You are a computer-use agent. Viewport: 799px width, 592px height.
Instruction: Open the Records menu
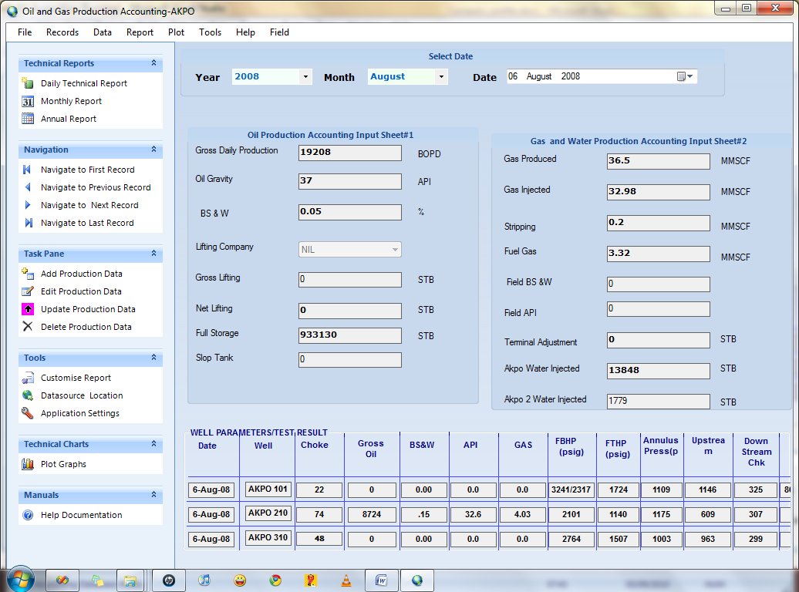(x=62, y=32)
